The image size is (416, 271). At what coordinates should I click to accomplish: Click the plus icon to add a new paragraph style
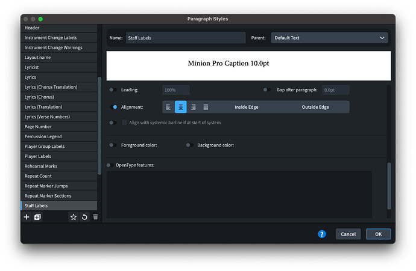tap(27, 217)
